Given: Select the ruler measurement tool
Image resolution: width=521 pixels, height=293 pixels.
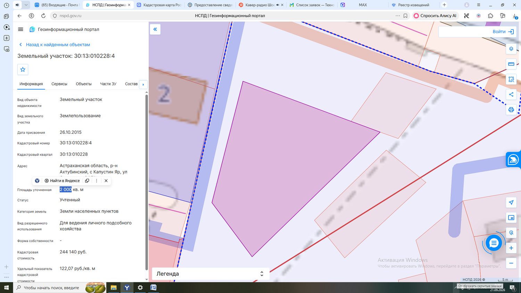Looking at the screenshot, I should 511,64.
